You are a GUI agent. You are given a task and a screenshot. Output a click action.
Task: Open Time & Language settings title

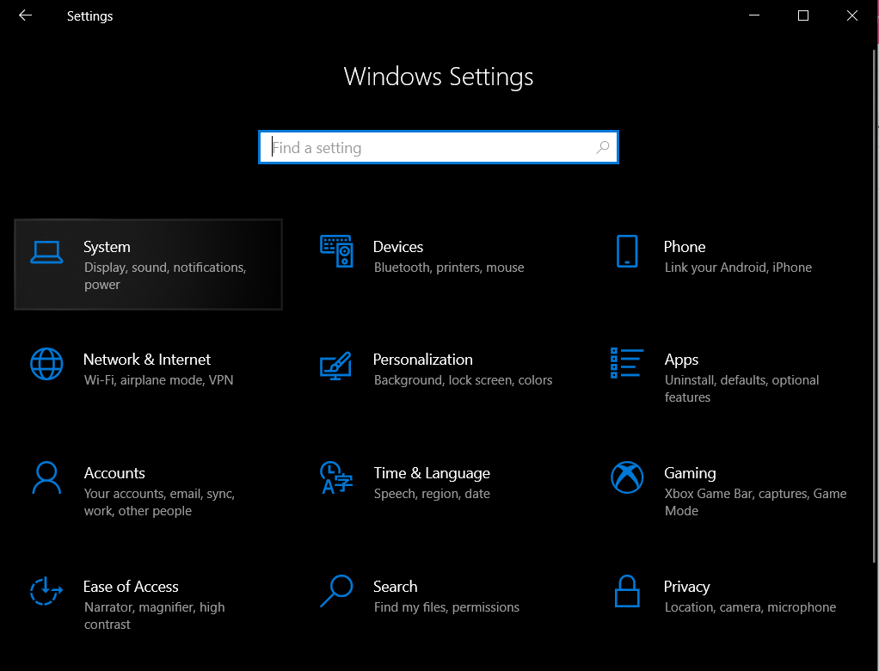click(432, 473)
